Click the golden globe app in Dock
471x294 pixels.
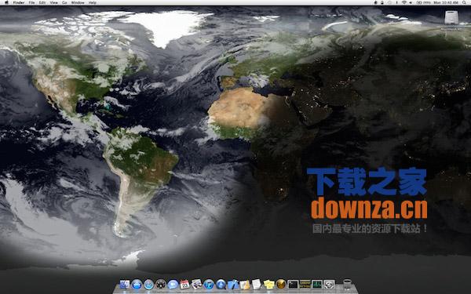pos(281,284)
